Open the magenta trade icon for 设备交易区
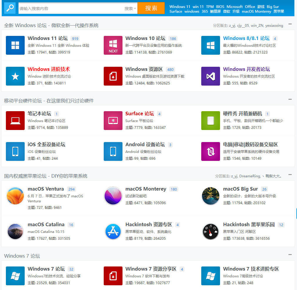The width and height of the screenshot is (297, 290). click(210, 151)
